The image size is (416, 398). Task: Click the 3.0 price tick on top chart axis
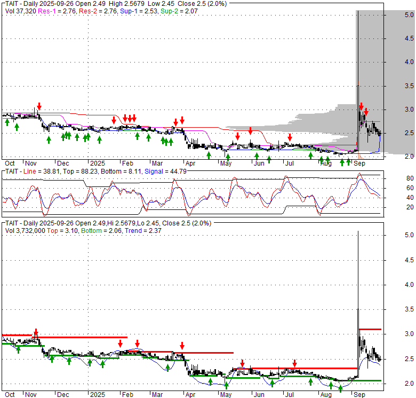(x=409, y=110)
